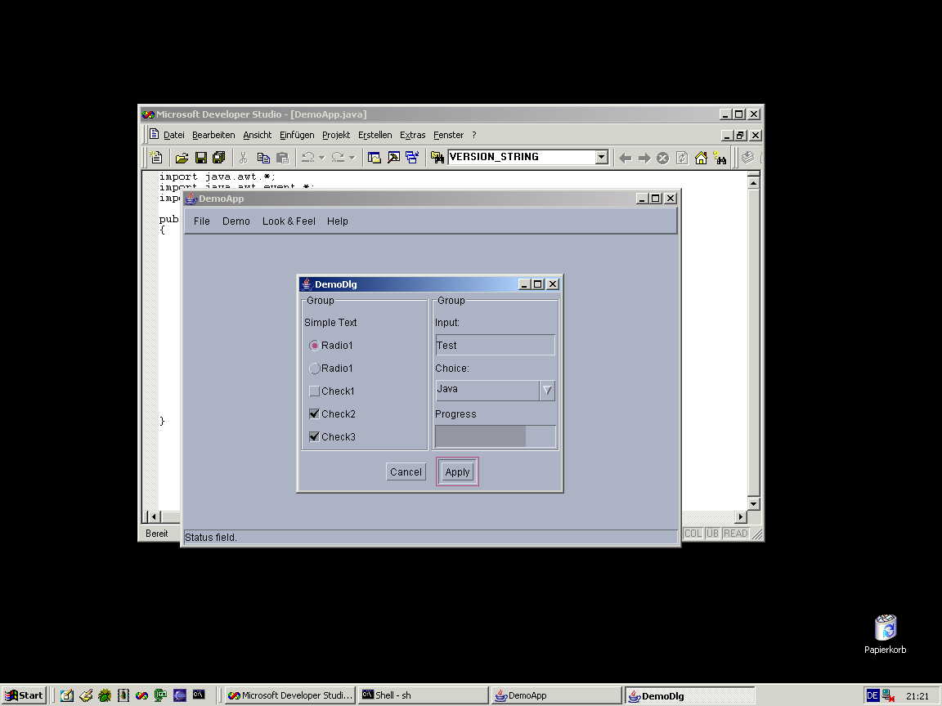Toggle the Check3 checkbox
The height and width of the screenshot is (706, 942).
click(314, 437)
